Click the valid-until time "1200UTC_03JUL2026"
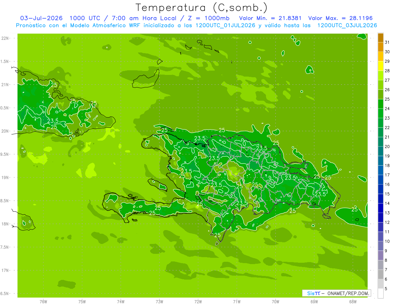 click(x=347, y=25)
